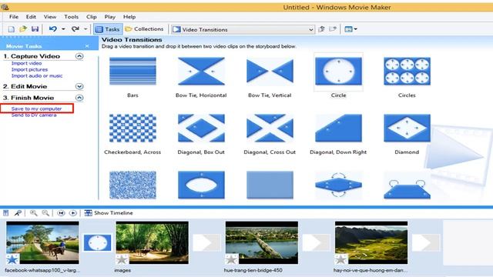
Task: Click Send to DV camera link
Action: click(34, 115)
